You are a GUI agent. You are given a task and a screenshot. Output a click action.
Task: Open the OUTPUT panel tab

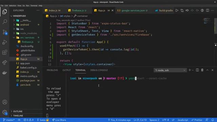pyautogui.click(x=66, y=70)
